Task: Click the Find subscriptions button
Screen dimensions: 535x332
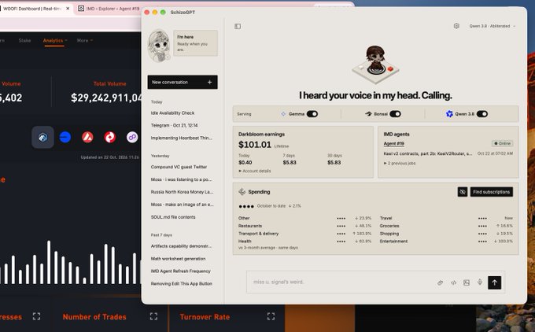Action: tap(491, 192)
